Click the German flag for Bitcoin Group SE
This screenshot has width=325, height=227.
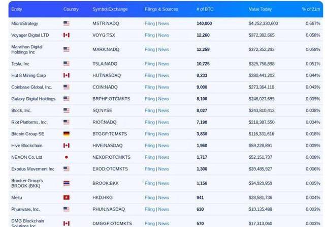coord(67,134)
